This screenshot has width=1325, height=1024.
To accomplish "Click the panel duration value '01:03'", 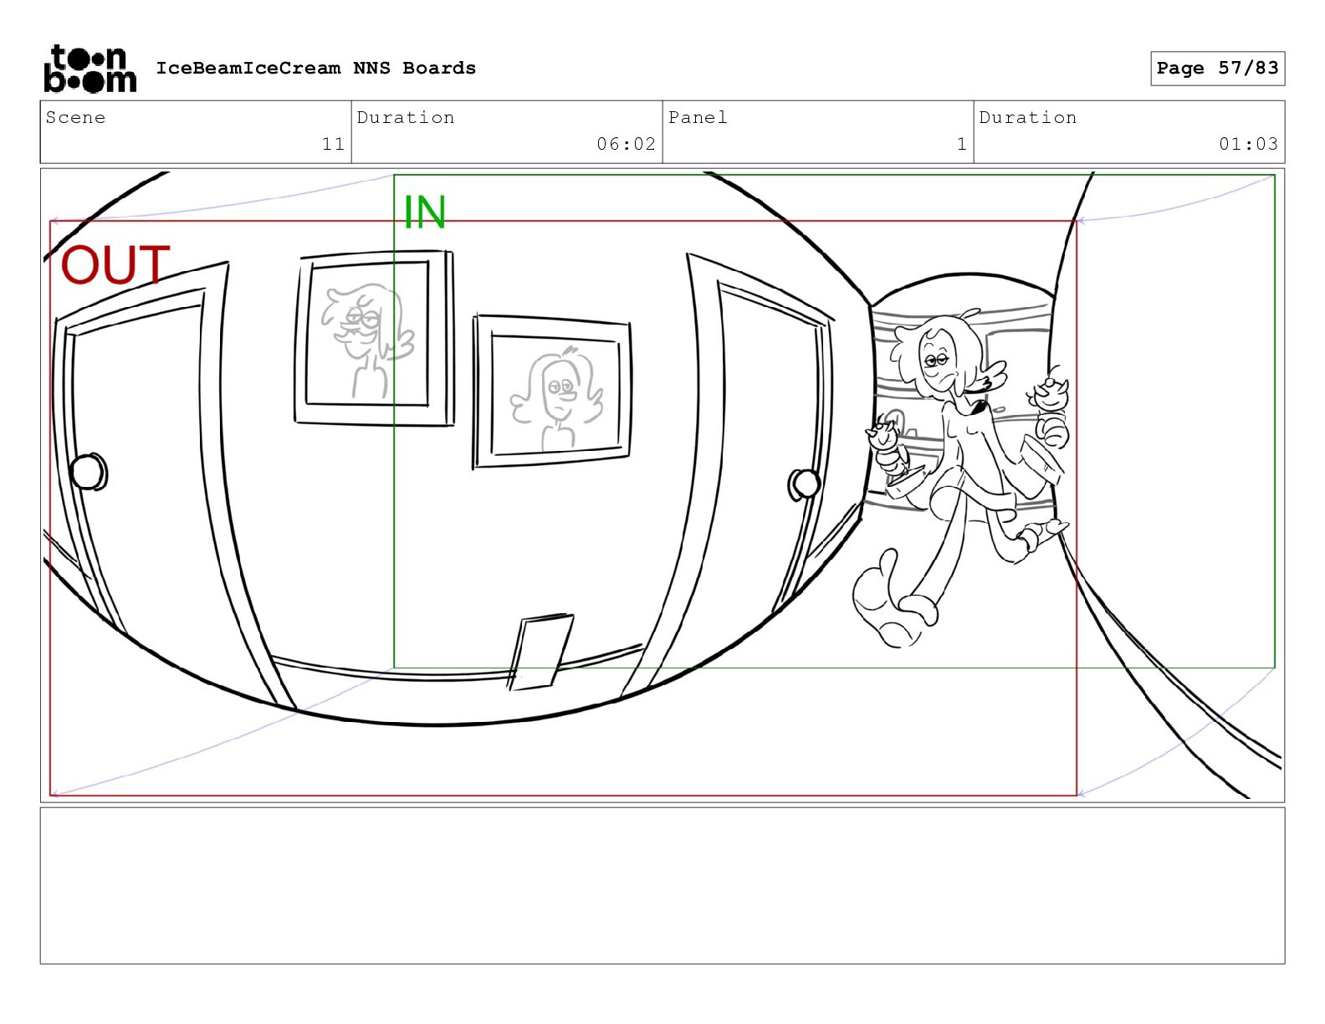I will point(1249,144).
